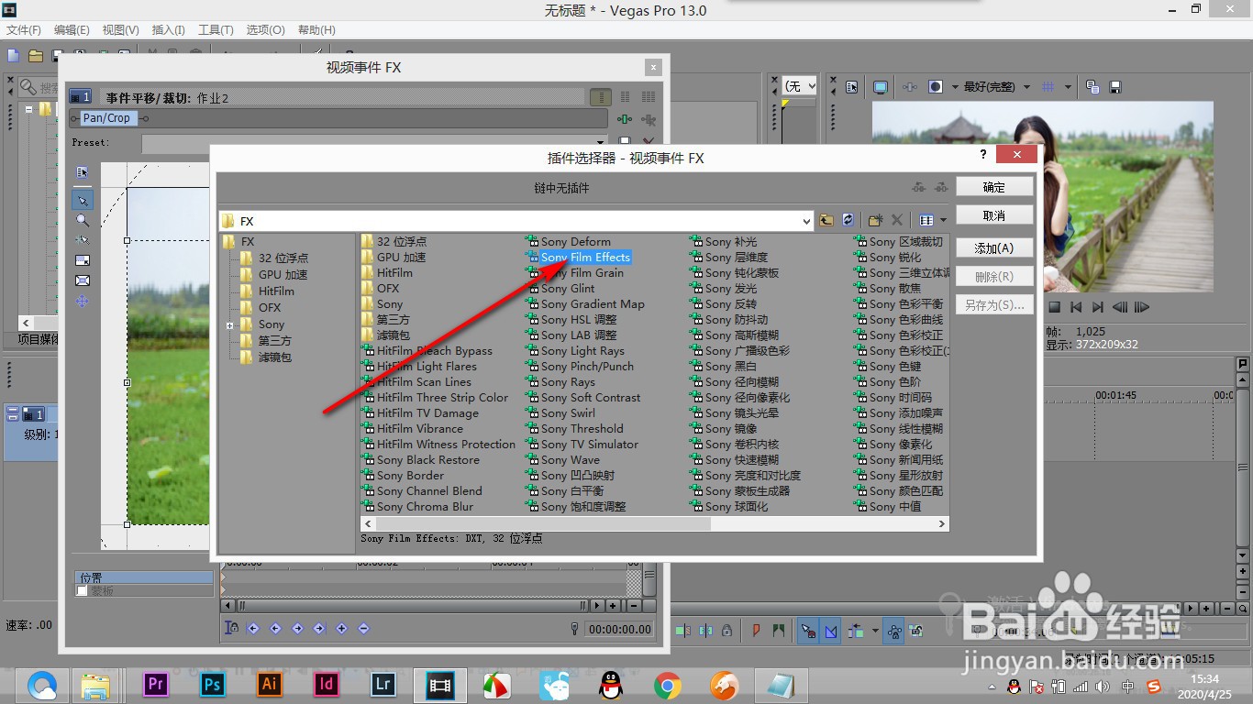Open plugin chain icon in Video Event FX
Image resolution: width=1253 pixels, height=704 pixels.
(x=626, y=119)
